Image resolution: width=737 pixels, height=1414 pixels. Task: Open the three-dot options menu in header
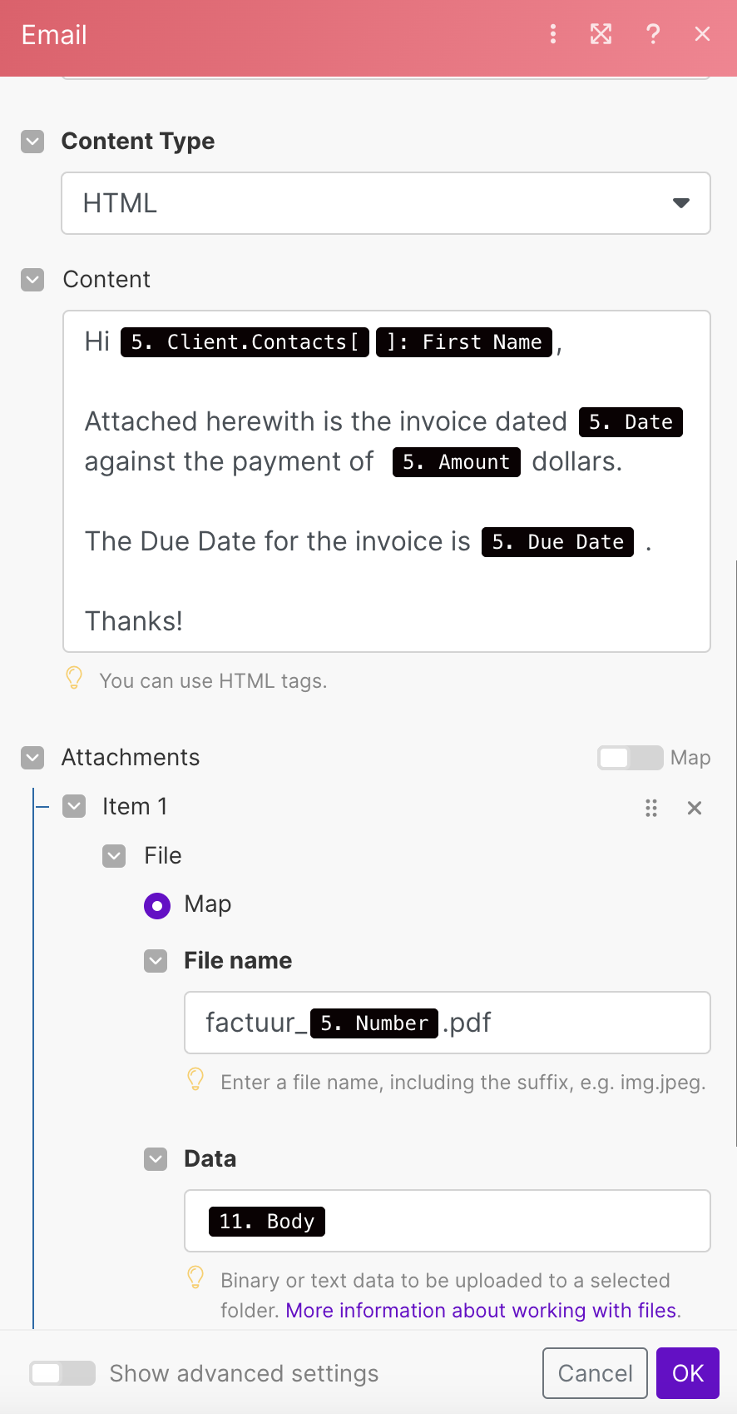[553, 34]
